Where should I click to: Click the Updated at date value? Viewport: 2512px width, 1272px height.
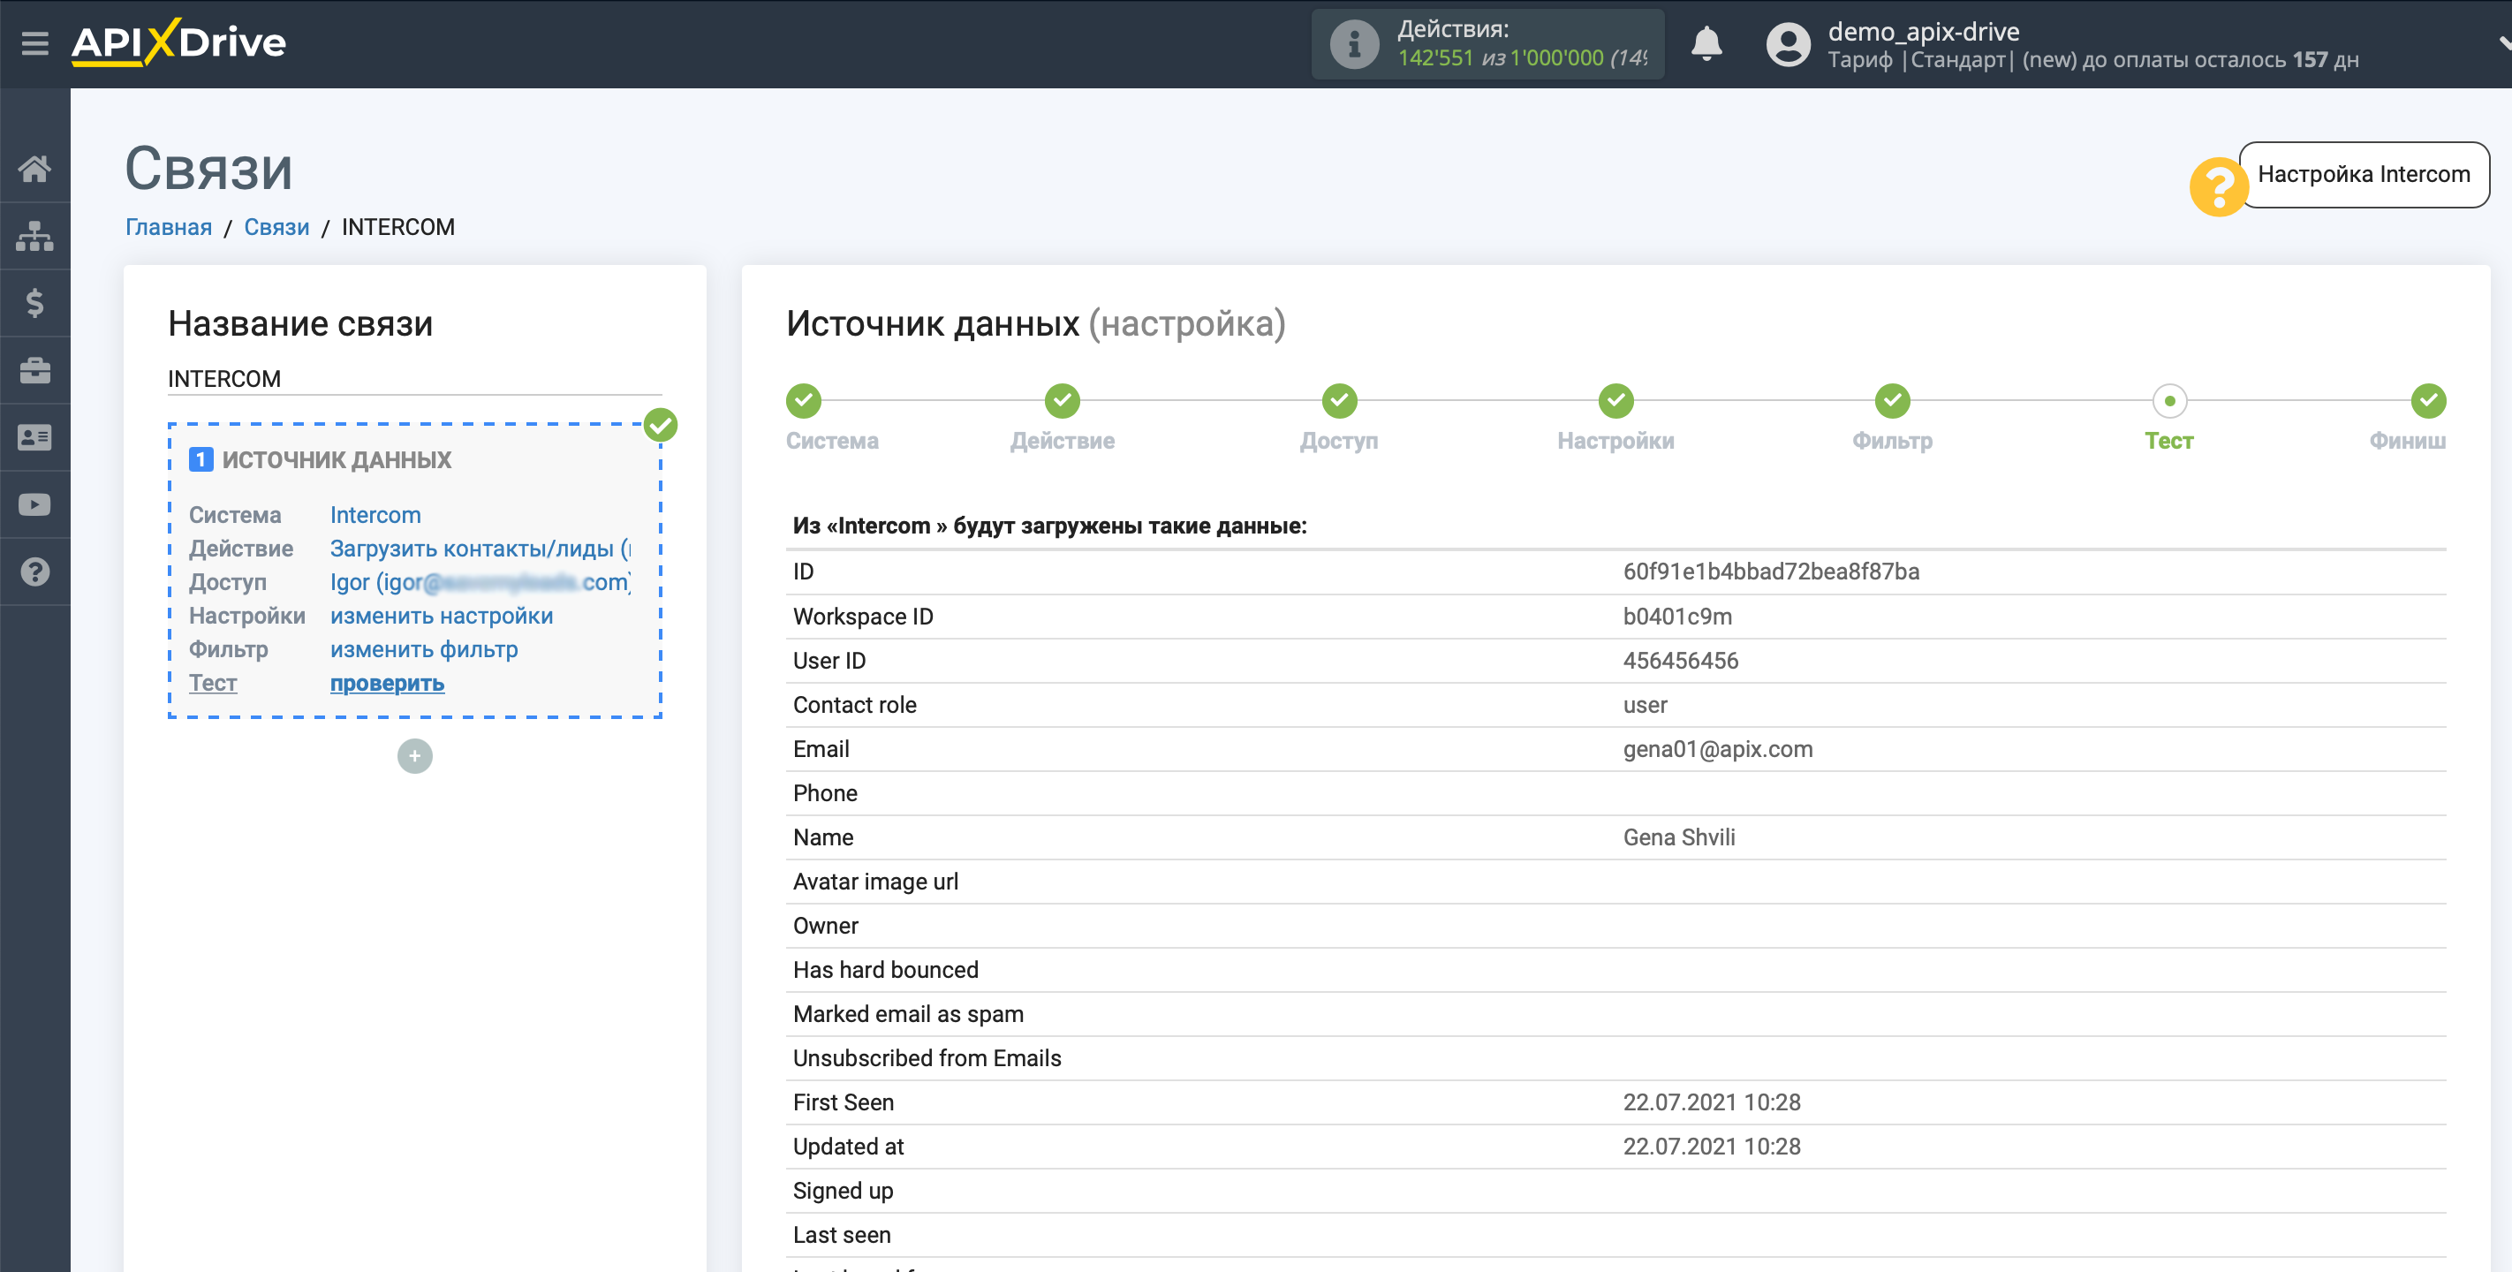[1712, 1147]
